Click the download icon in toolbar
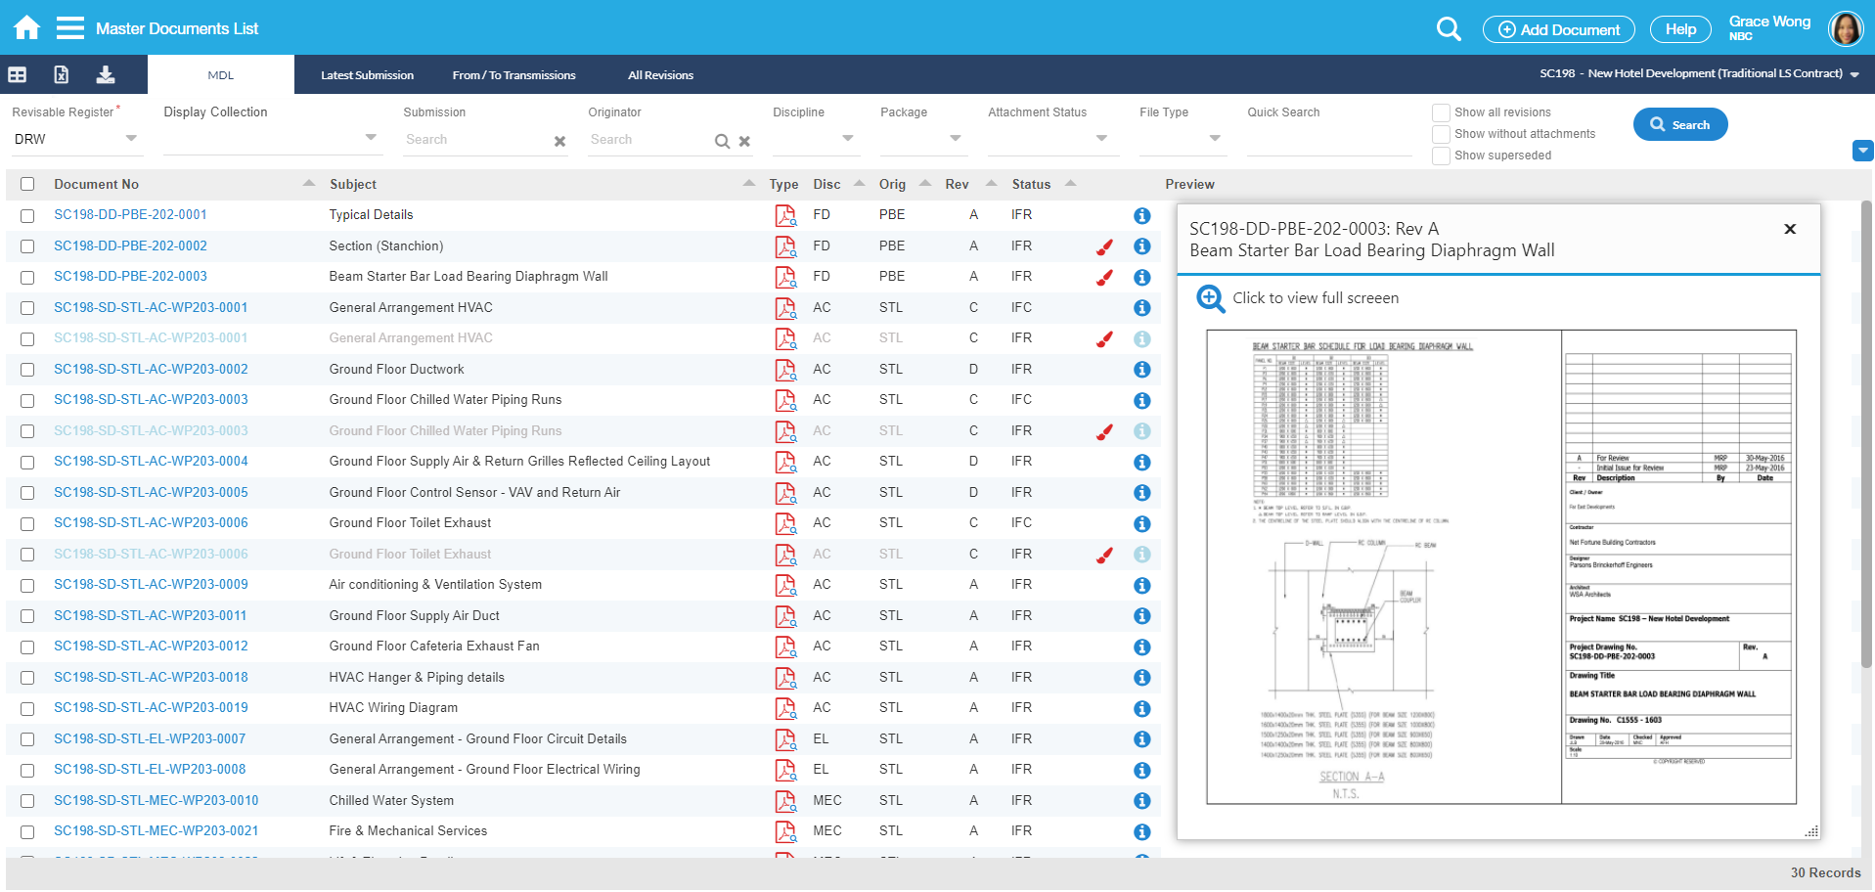Screen dimensions: 1875x892 [106, 74]
